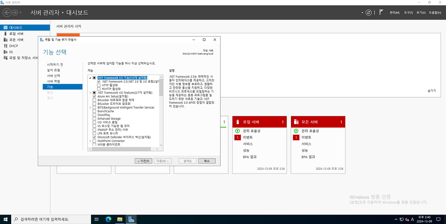Viewport: 446px width, 224px height.
Task: Open the 도구(T) menu
Action: click(408, 13)
